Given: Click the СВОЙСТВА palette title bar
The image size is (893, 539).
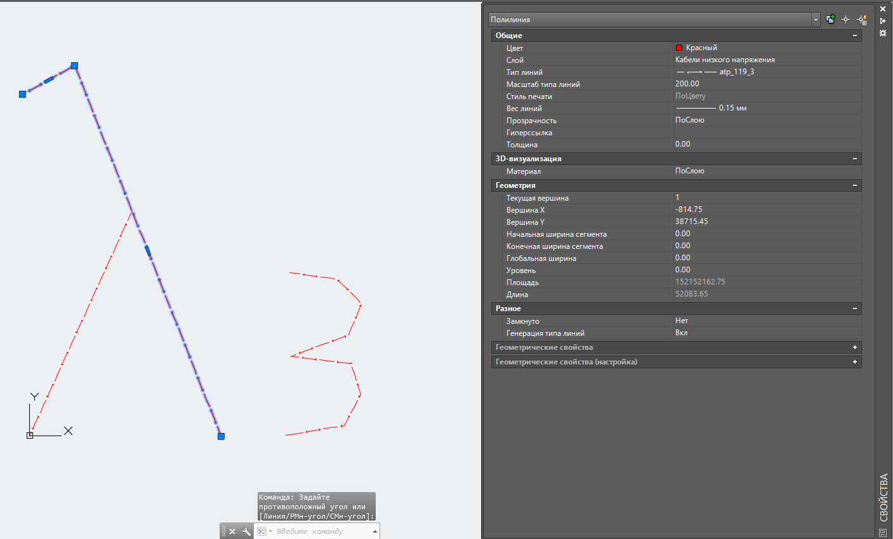Looking at the screenshot, I should 883,498.
